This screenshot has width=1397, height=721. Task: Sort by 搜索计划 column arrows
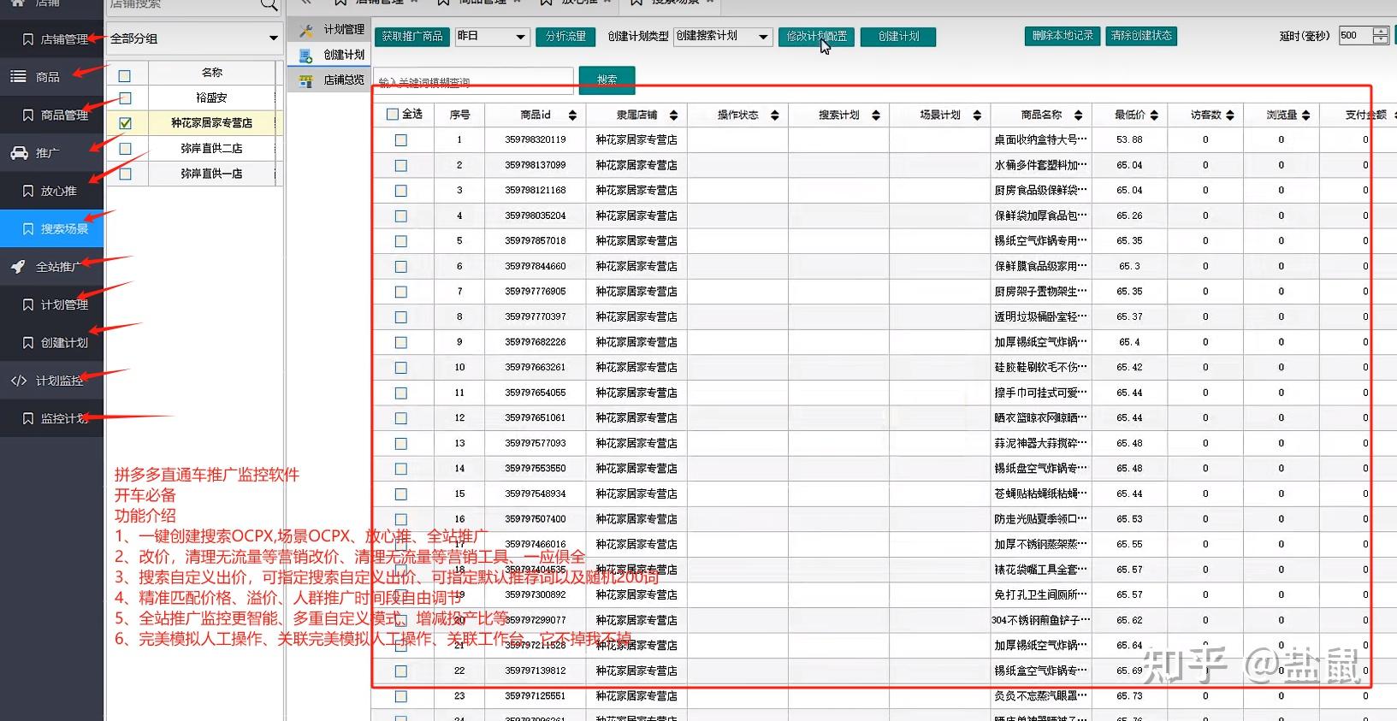[x=875, y=115]
